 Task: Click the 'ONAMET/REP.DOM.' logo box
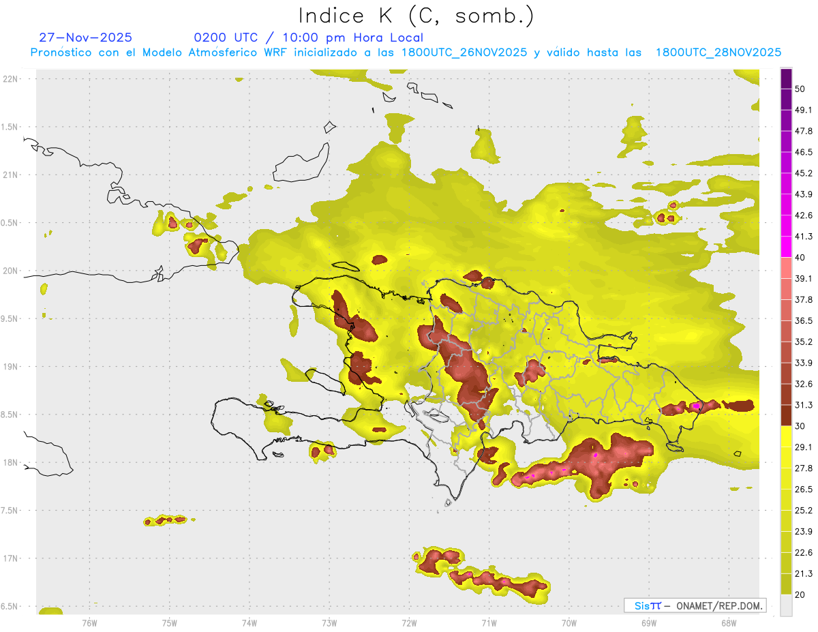click(695, 605)
